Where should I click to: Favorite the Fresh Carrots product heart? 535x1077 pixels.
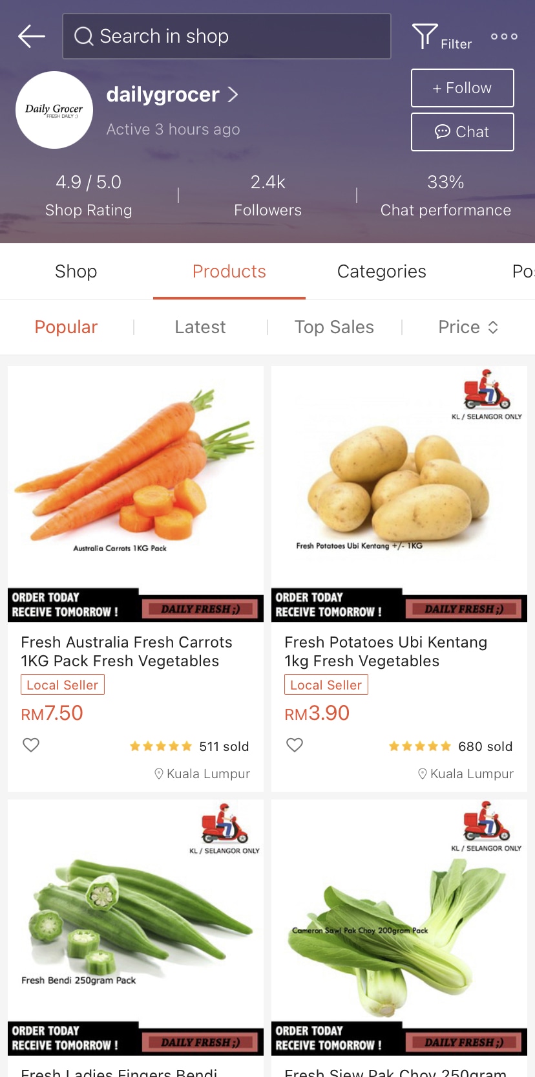(x=31, y=745)
